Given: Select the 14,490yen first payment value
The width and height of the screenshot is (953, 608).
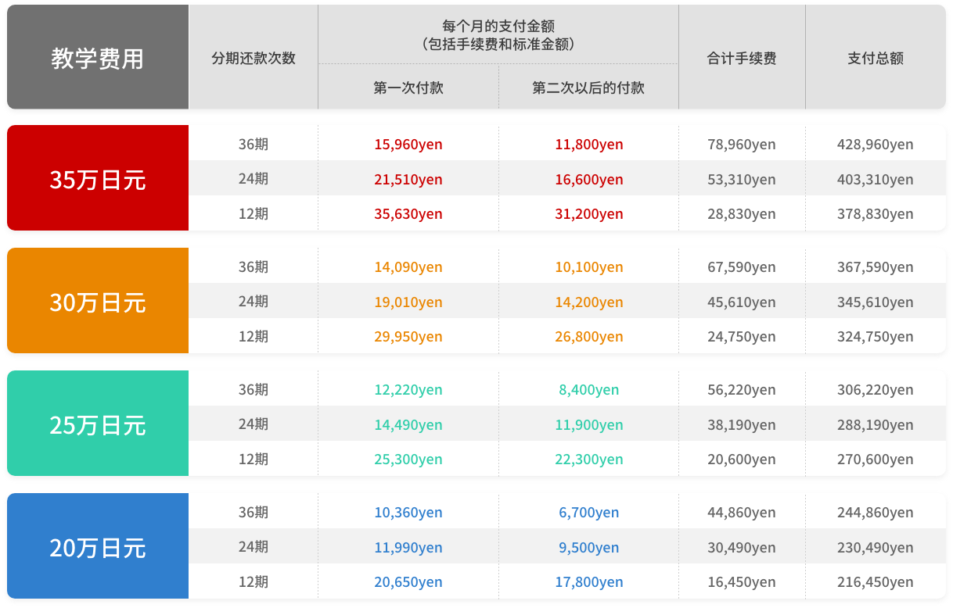Looking at the screenshot, I should [408, 425].
